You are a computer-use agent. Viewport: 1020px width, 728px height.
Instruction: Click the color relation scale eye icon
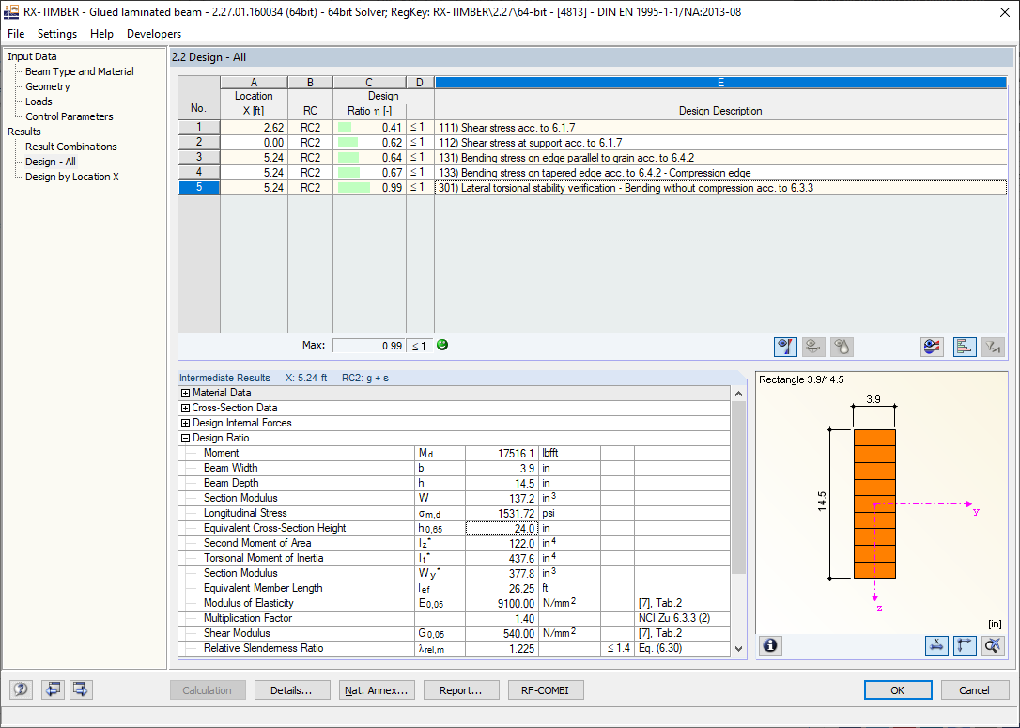[932, 347]
